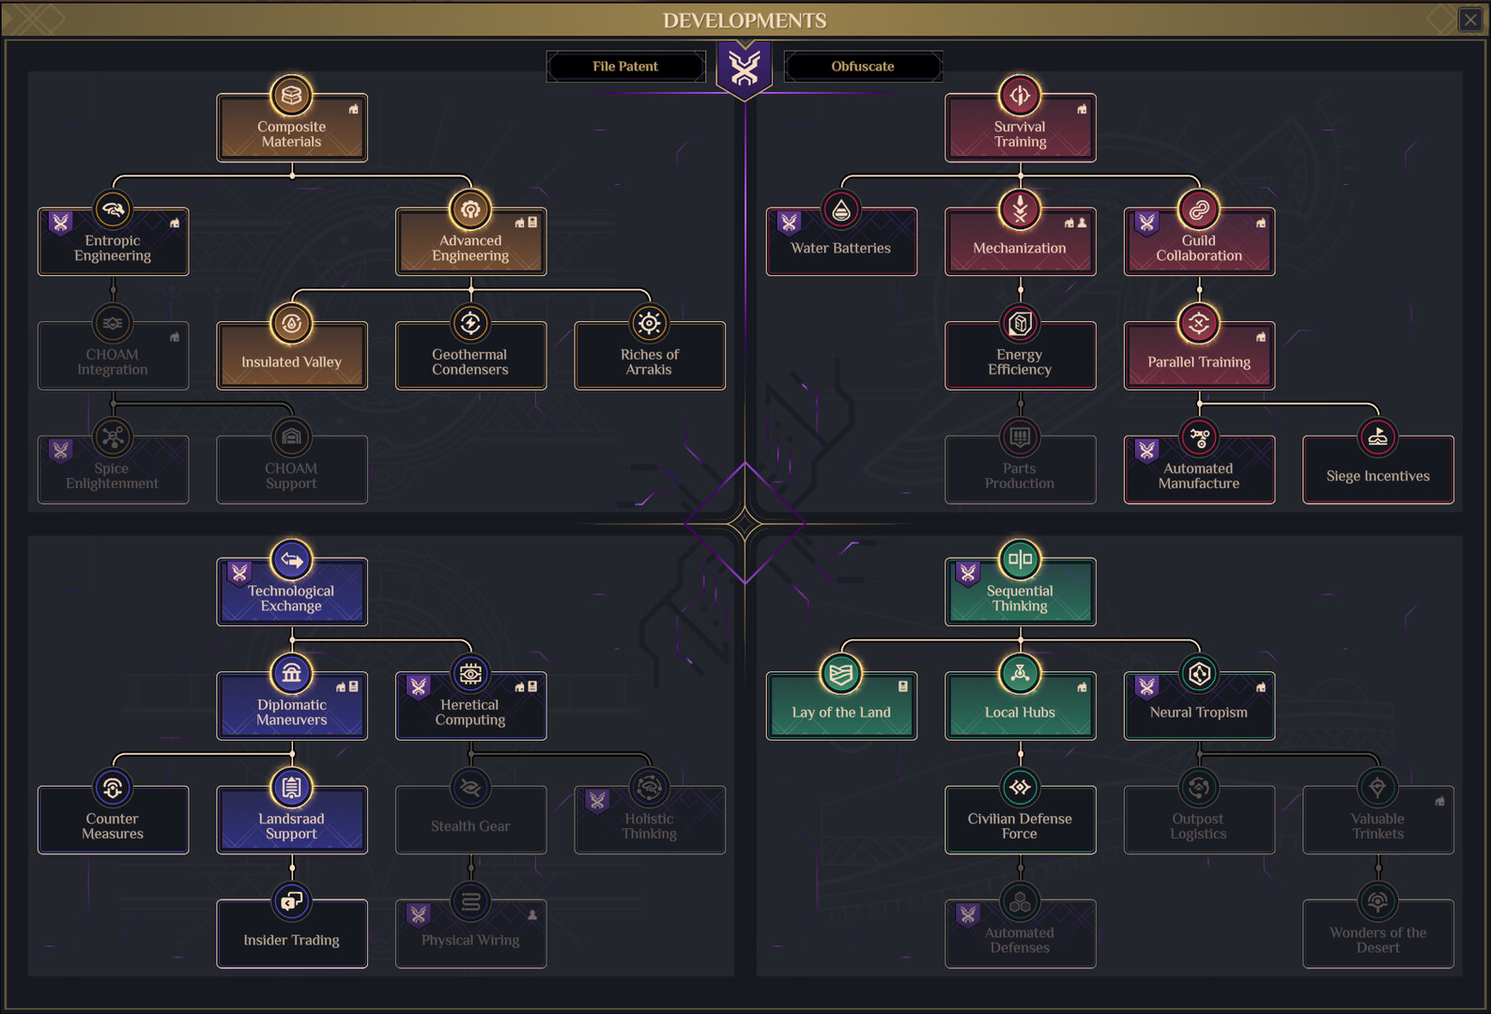The height and width of the screenshot is (1014, 1491).
Task: Select the Diplomatic Maneuvers building icon
Action: (291, 674)
